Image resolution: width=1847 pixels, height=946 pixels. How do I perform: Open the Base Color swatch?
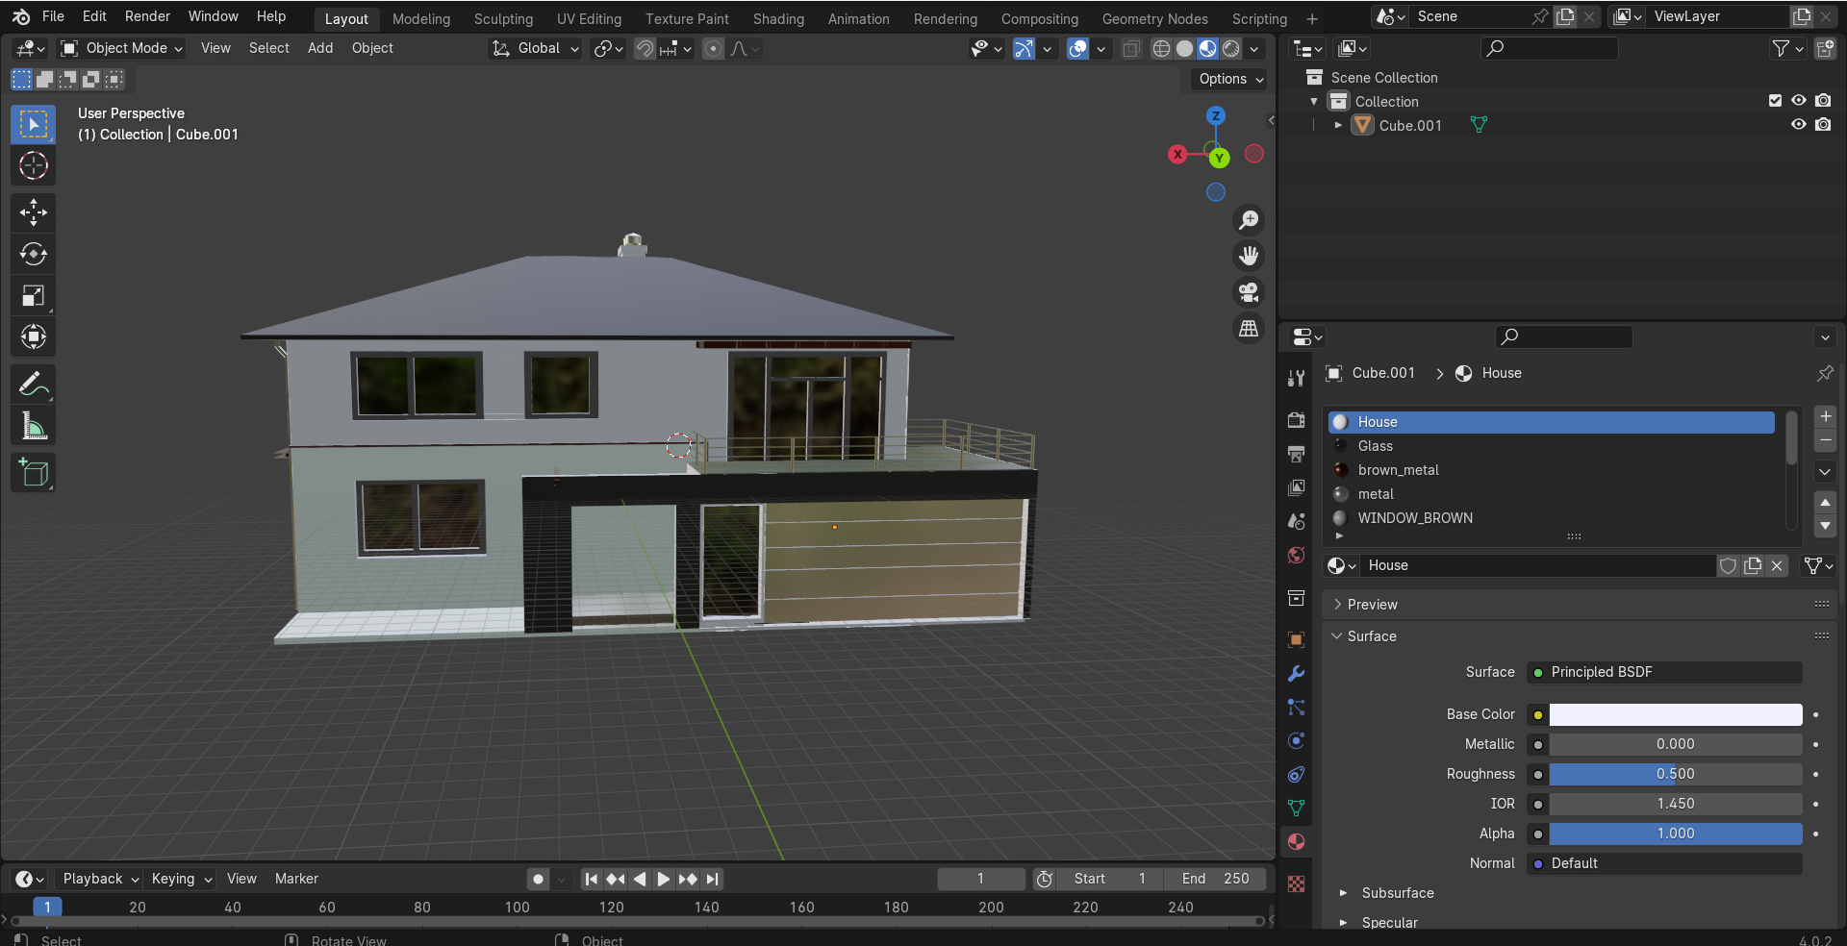click(1676, 714)
